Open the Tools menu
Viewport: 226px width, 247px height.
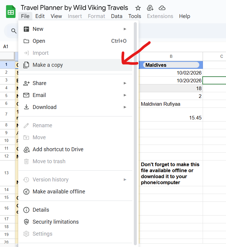(135, 16)
